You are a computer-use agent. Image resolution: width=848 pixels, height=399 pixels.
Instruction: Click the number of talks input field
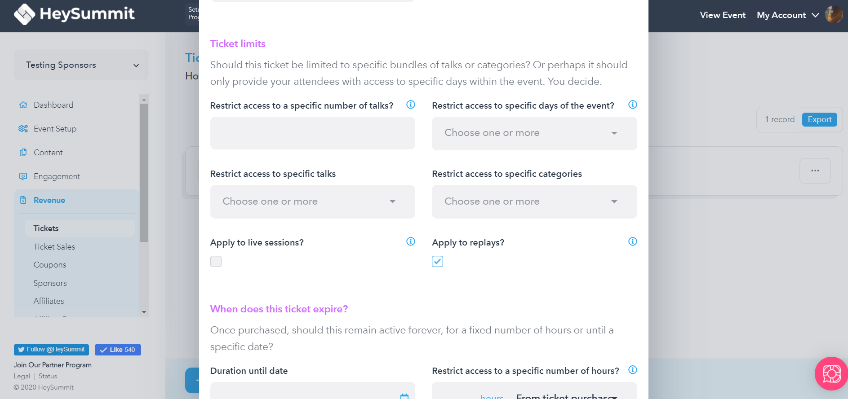coord(312,133)
